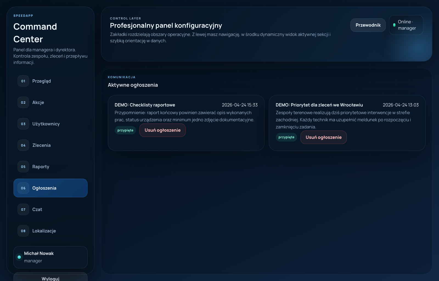Open Zlecenia using icon 04

[x=23, y=145]
